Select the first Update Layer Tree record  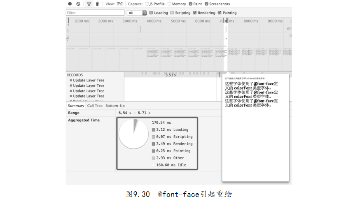coord(89,80)
